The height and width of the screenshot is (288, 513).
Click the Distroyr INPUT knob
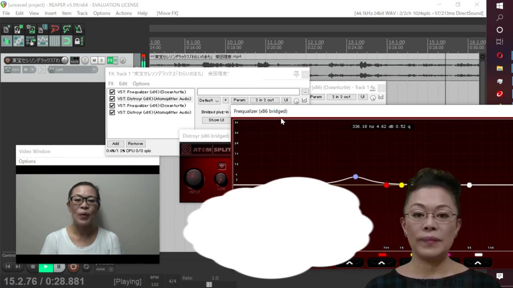[193, 179]
